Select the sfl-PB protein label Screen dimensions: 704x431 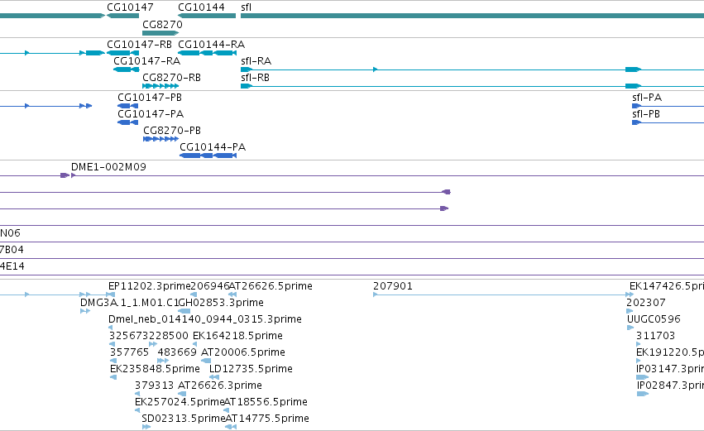coord(646,114)
